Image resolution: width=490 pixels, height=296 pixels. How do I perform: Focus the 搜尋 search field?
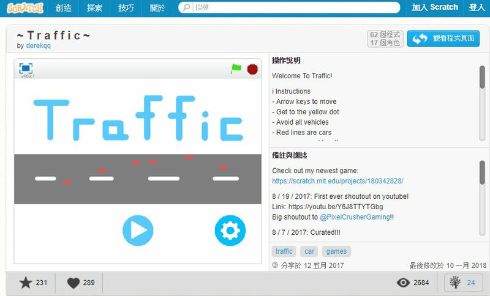[x=289, y=7]
